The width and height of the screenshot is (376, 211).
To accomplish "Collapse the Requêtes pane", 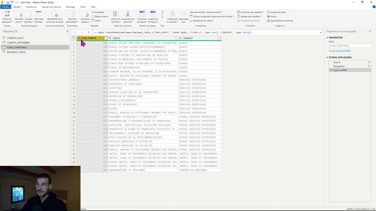I will [x=68, y=31].
